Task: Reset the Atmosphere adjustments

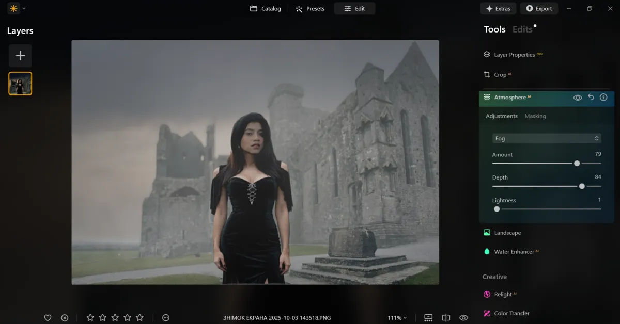Action: click(x=591, y=97)
